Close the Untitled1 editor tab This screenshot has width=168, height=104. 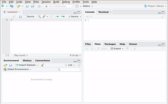[x=20, y=12]
